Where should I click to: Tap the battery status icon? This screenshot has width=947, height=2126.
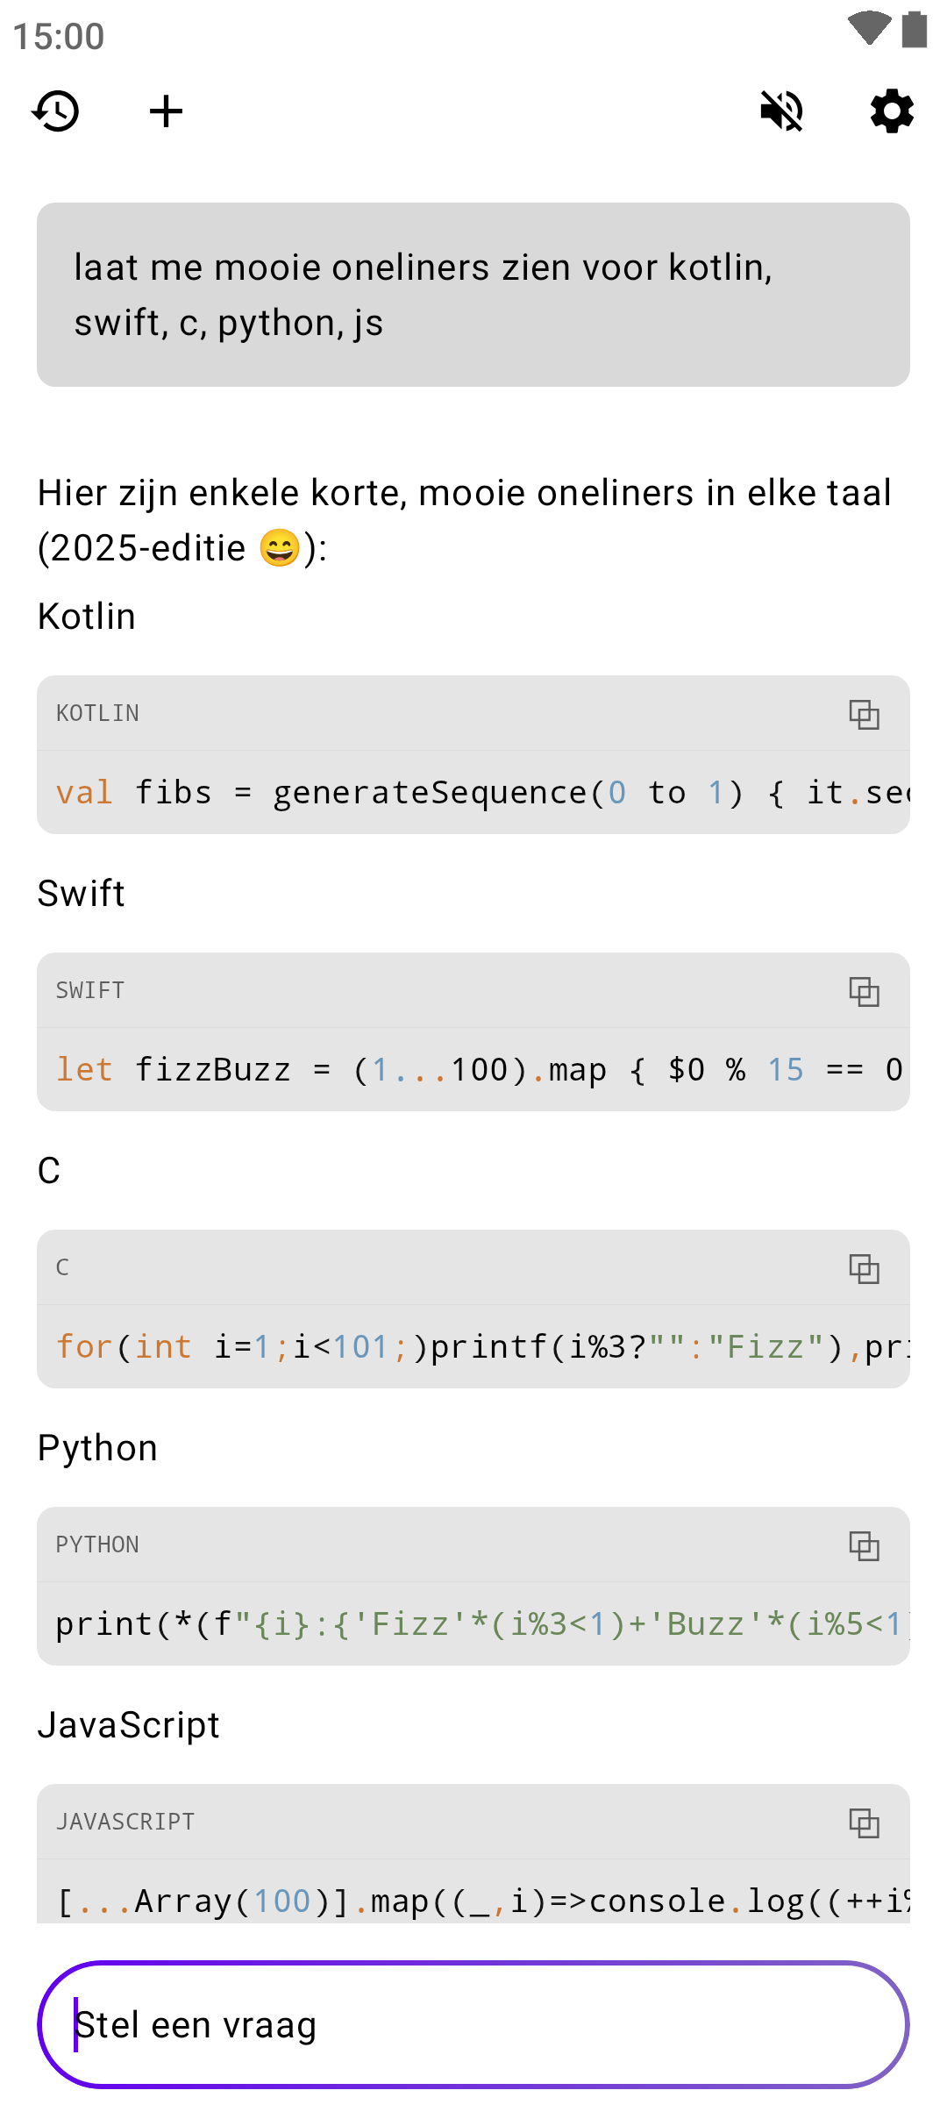point(915,29)
